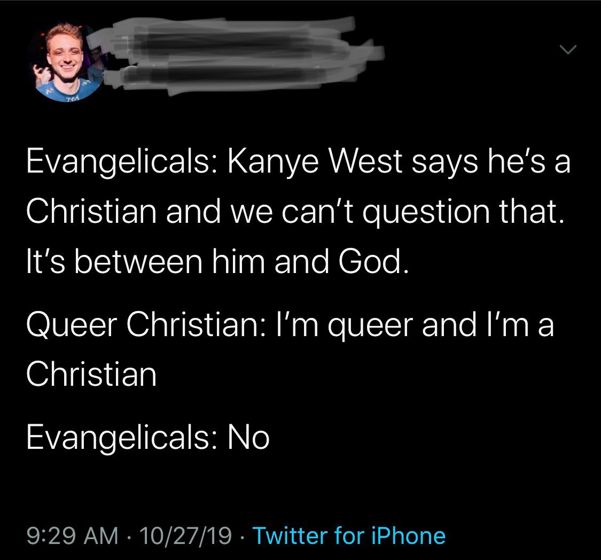Click the 9:29 AM timestamp
Viewport: 601px width, 560px height.
[73, 535]
